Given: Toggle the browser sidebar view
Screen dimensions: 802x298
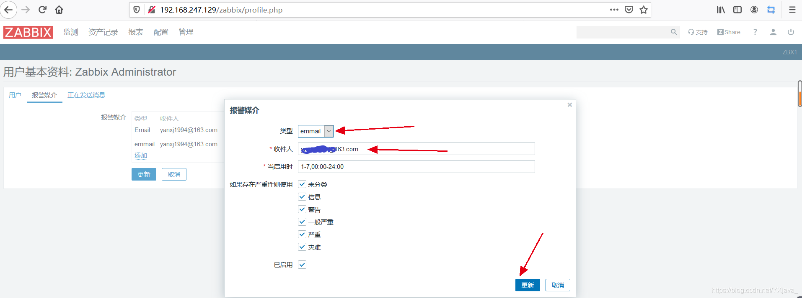Looking at the screenshot, I should coord(737,10).
